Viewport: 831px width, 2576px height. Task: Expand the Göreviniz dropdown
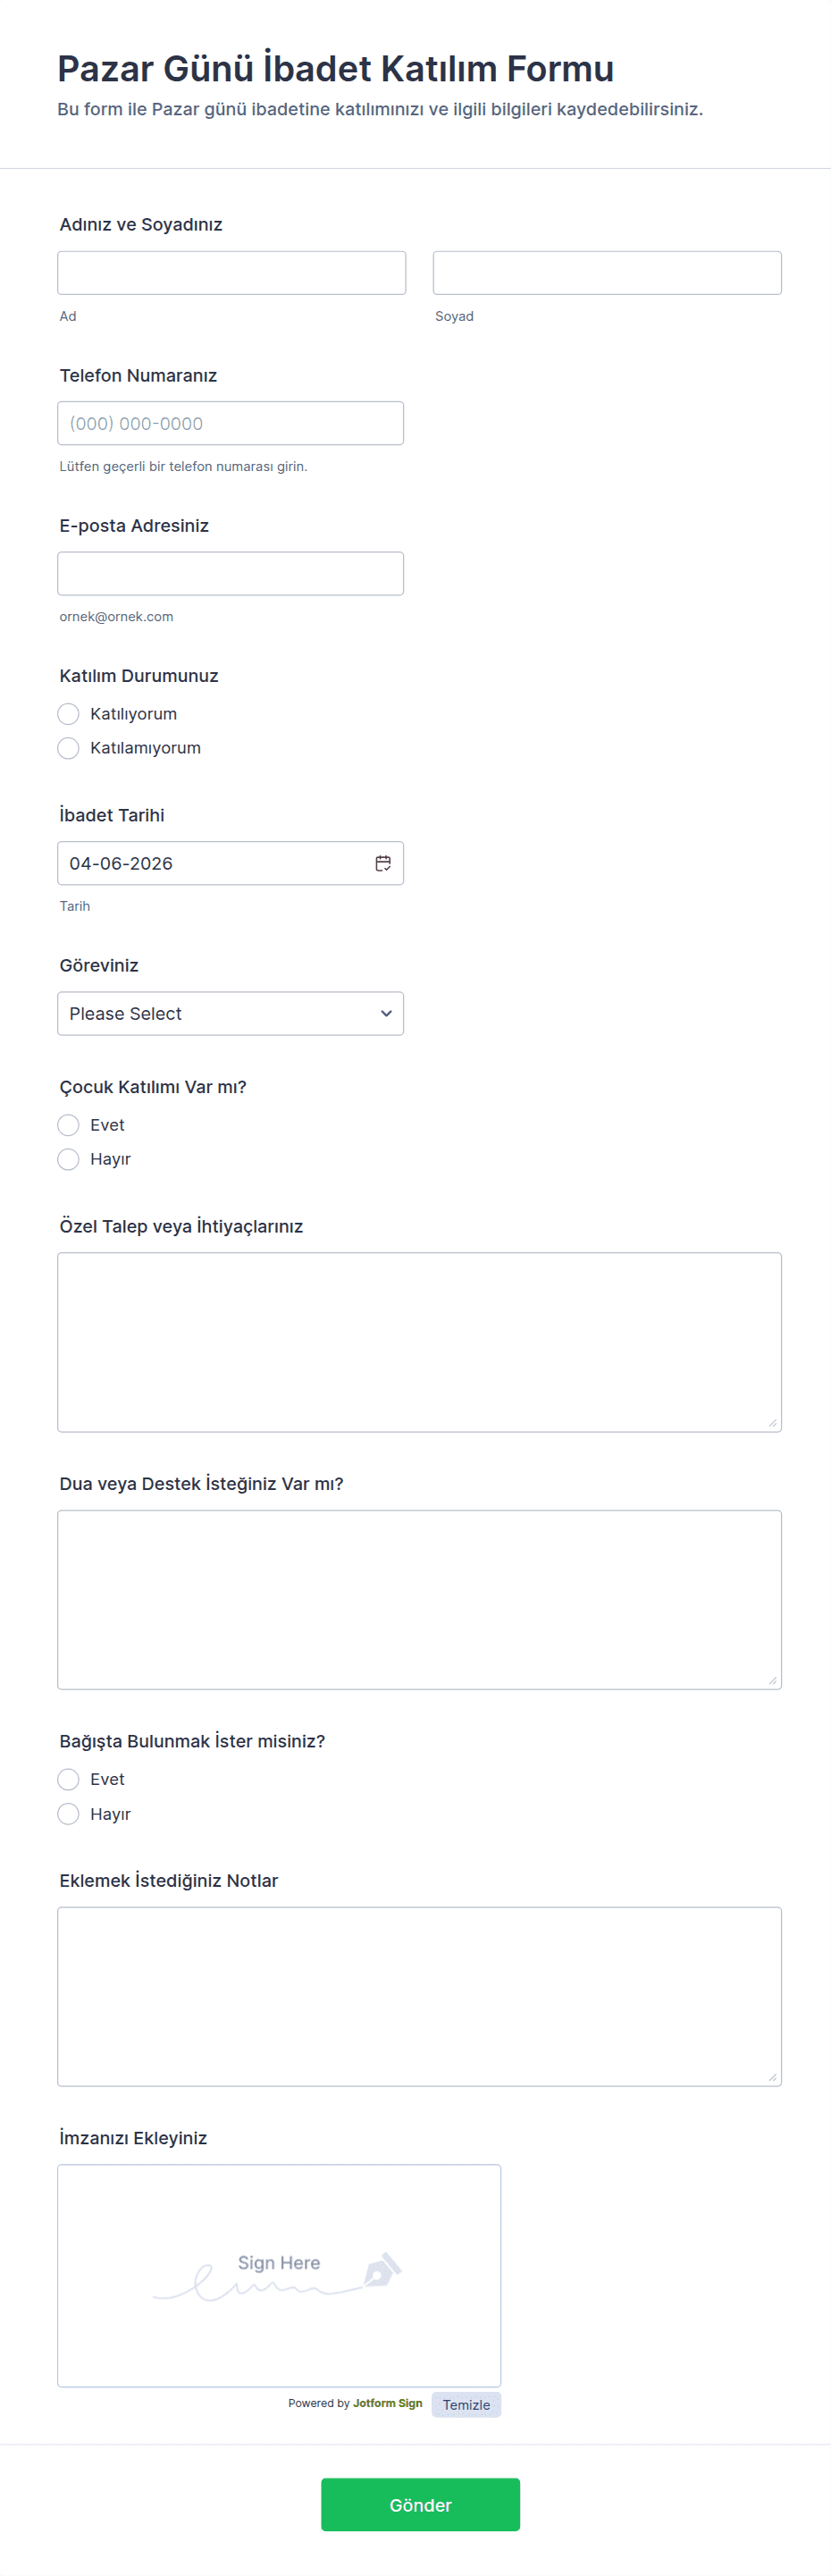pyautogui.click(x=230, y=1014)
